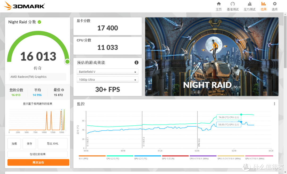This screenshot has width=287, height=174.
Task: Open the 基准测试 benchmarks gauge icon
Action: pyautogui.click(x=233, y=4)
